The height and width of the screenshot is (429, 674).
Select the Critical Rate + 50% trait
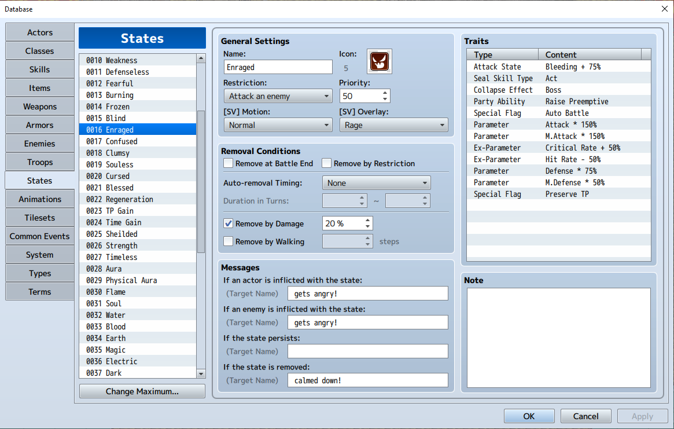click(x=558, y=148)
